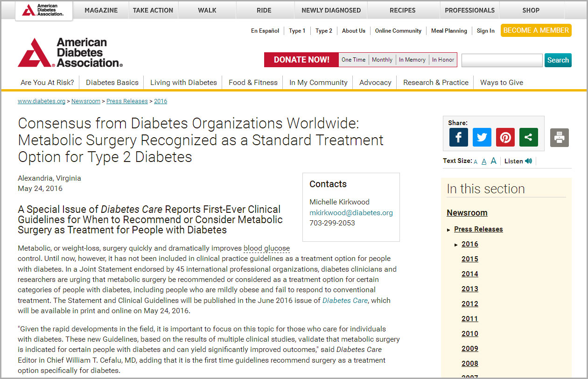Expand Press Releases arrow in sidebar
This screenshot has width=588, height=379.
coord(449,230)
